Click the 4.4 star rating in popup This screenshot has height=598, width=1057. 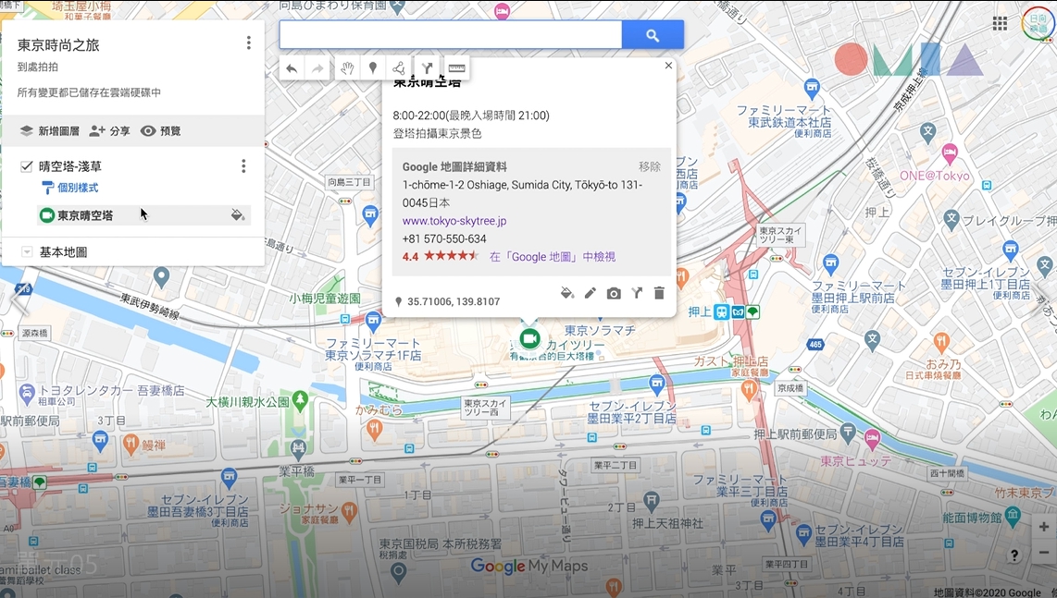[441, 256]
